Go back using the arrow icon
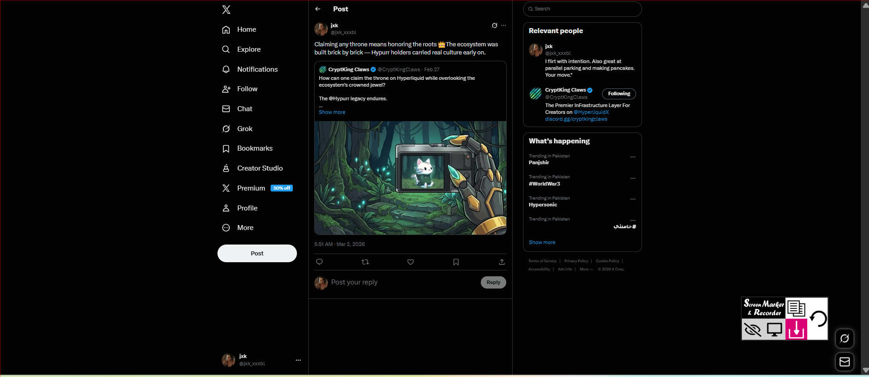The height and width of the screenshot is (377, 869). 318,9
